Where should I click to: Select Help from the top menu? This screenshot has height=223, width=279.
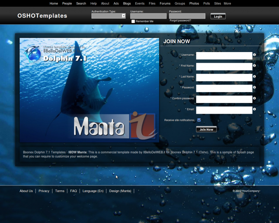94,3
